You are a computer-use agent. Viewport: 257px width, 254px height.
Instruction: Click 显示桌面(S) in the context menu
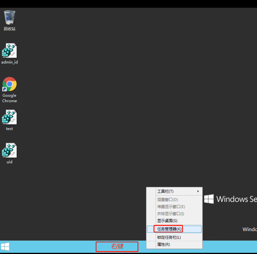tap(167, 221)
